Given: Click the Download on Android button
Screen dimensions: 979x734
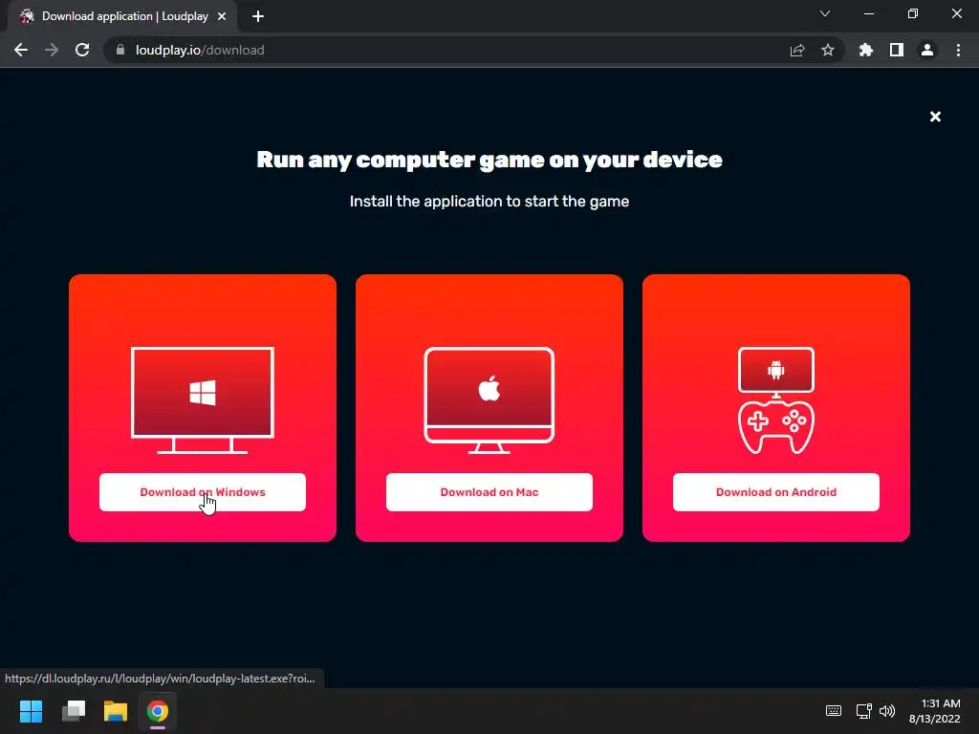Looking at the screenshot, I should [775, 492].
